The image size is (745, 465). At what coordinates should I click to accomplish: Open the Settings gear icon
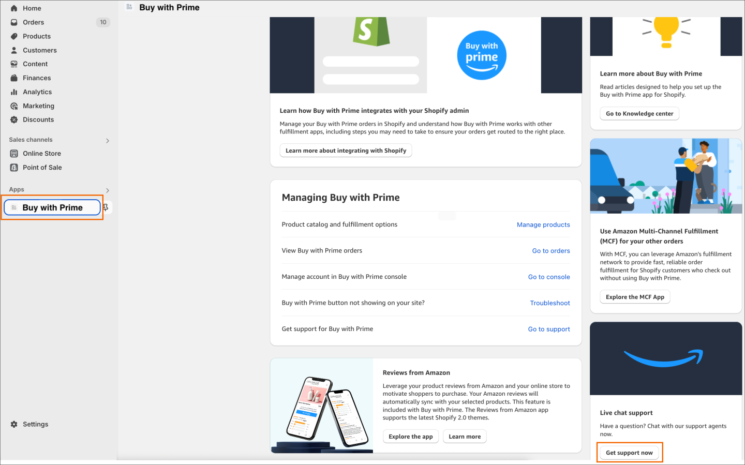[x=14, y=424]
